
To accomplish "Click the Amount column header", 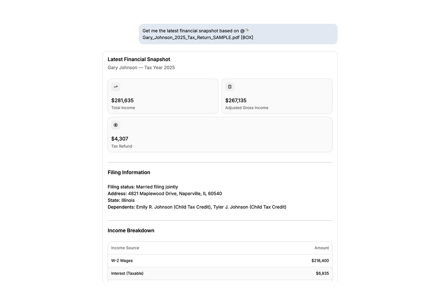I will click(321, 248).
